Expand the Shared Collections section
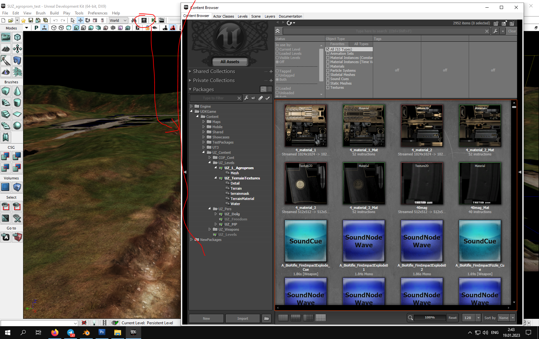 [190, 71]
